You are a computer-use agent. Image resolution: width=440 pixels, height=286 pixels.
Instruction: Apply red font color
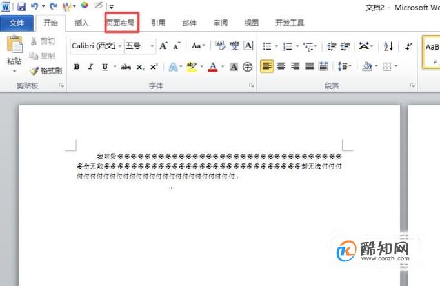(213, 66)
